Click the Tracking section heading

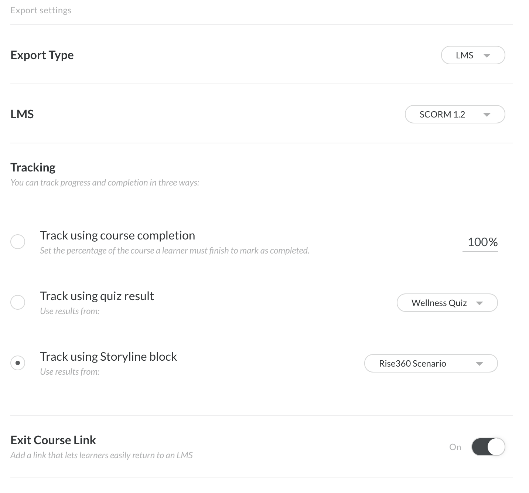pos(33,167)
